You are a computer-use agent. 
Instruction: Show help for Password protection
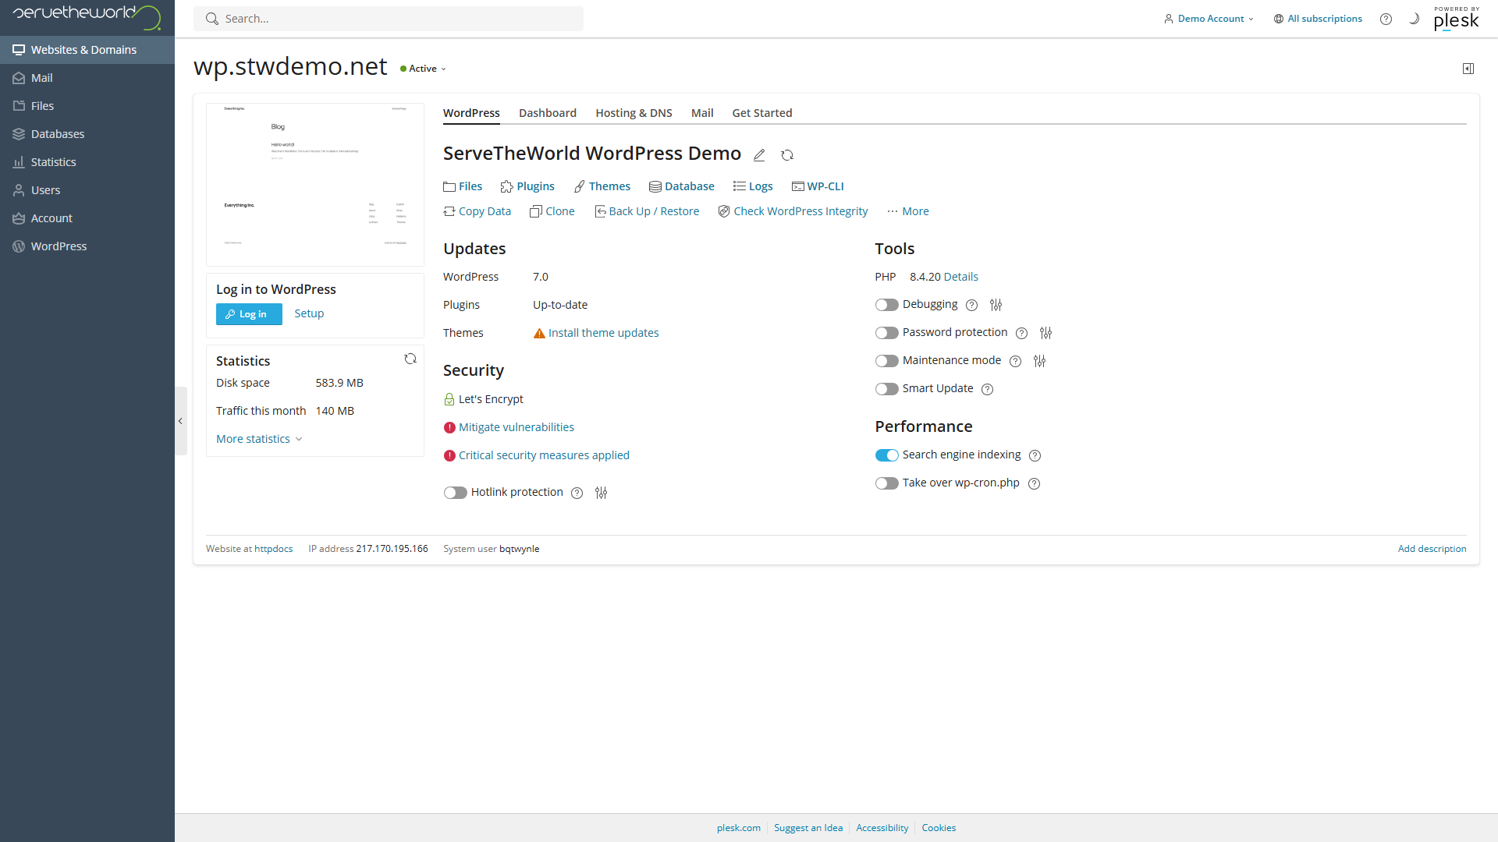click(x=1021, y=333)
